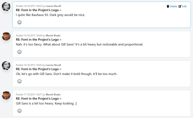193x118 pixels.
Task: Open author Marek Kisała on the 16:44 post
Action: (53, 35)
